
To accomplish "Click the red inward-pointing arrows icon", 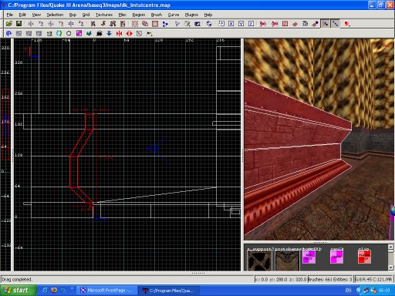I will [119, 33].
